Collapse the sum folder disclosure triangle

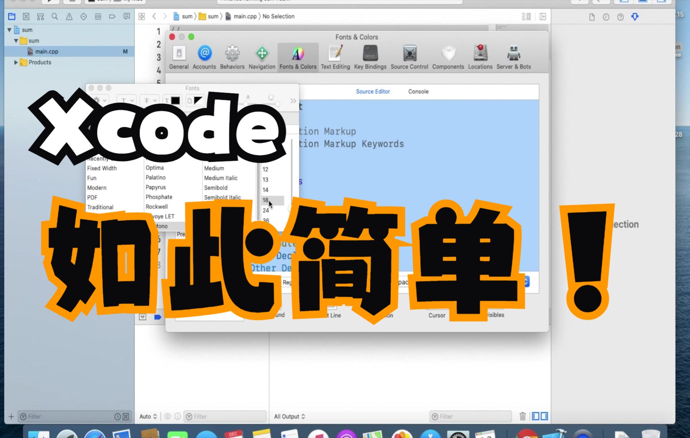point(16,41)
